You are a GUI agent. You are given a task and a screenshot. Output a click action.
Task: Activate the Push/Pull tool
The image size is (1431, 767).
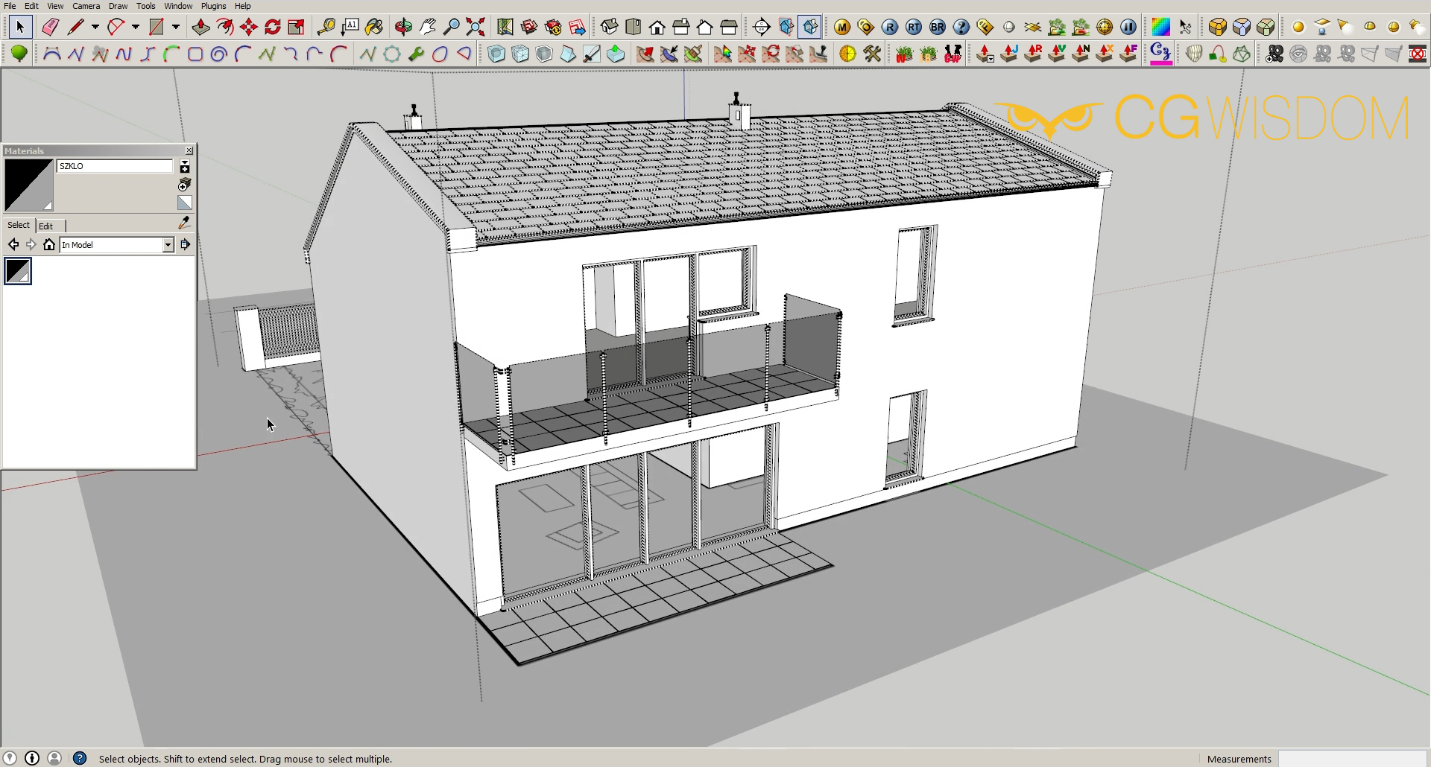click(200, 28)
